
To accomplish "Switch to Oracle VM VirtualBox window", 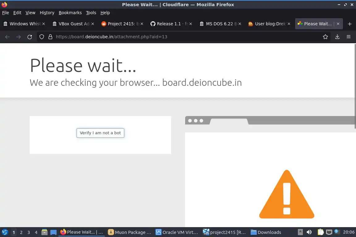I will (x=177, y=232).
